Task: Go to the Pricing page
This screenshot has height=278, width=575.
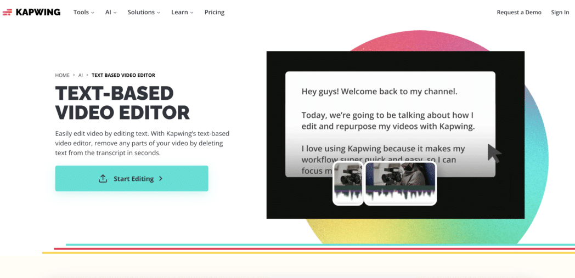Action: [215, 12]
